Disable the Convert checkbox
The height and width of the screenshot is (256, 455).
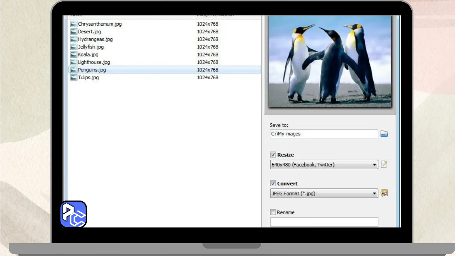[x=273, y=183]
